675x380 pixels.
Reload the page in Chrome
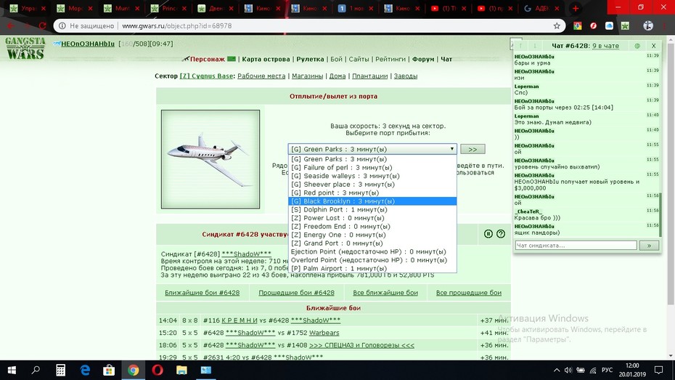42,26
